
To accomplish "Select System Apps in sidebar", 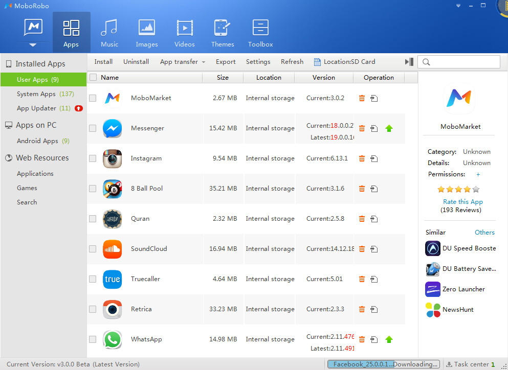I will (x=36, y=94).
